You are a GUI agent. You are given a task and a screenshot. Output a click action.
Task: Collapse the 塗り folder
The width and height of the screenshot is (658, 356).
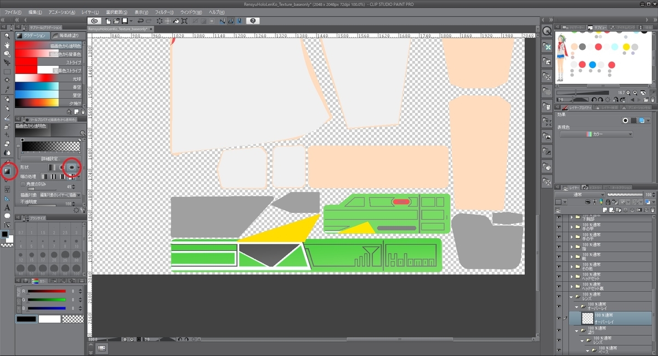577,331
